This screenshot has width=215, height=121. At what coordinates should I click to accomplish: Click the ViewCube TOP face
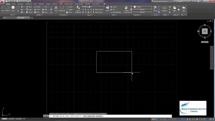click(x=205, y=31)
